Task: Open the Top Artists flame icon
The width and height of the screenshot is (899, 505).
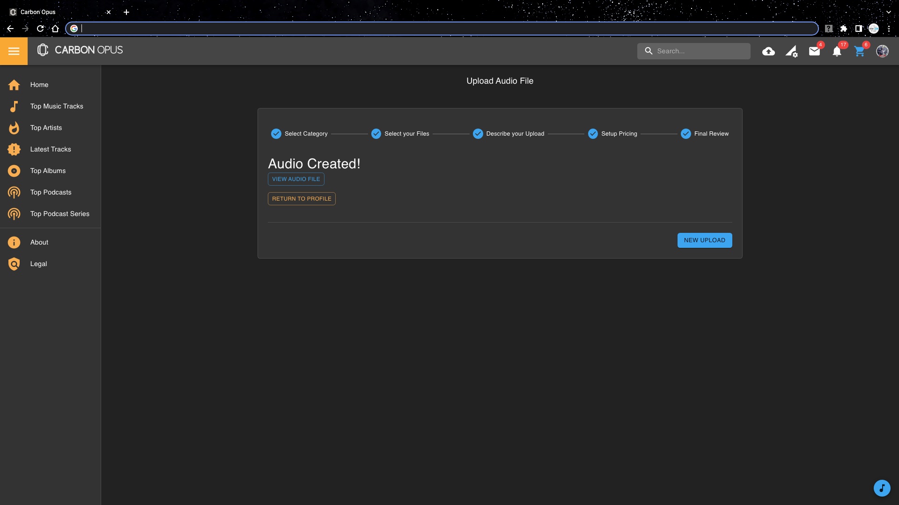Action: 14,128
